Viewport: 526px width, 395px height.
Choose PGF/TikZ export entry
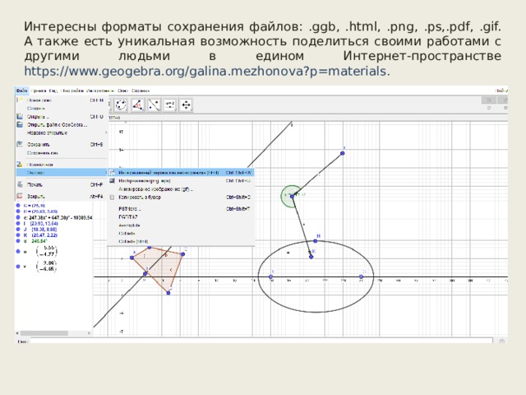[x=181, y=217]
